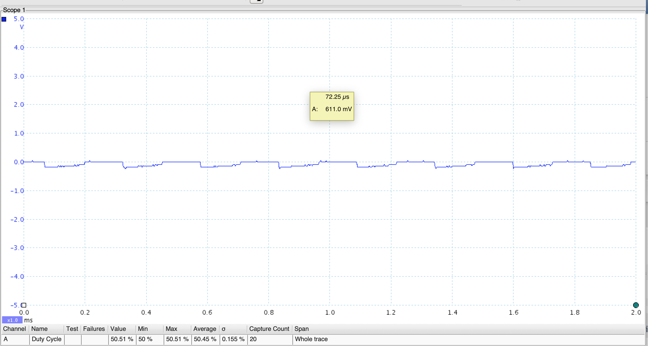
Task: Select the Duty Cycle measurement row name
Action: pyautogui.click(x=46, y=339)
